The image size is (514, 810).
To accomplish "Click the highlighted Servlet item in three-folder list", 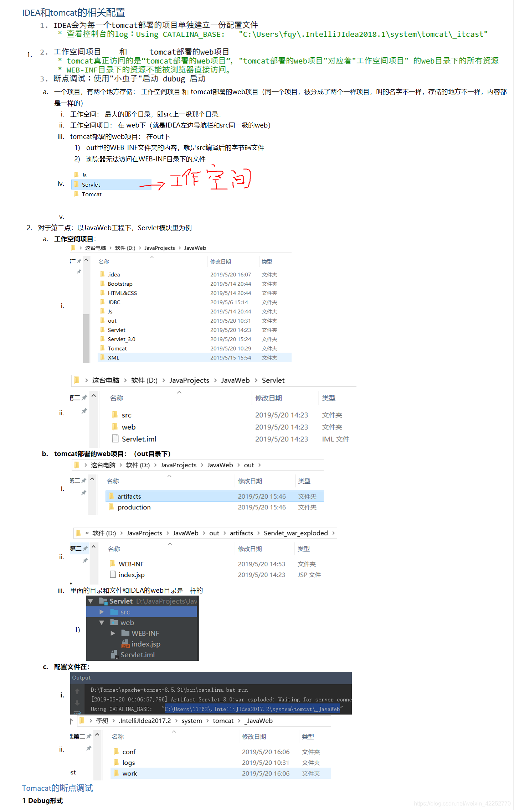I will (x=111, y=185).
